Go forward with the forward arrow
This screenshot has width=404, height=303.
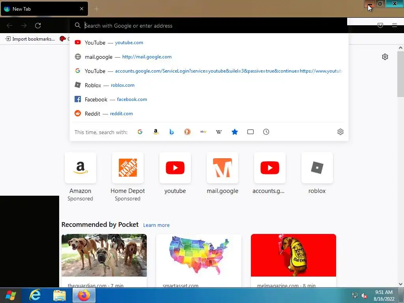(24, 26)
